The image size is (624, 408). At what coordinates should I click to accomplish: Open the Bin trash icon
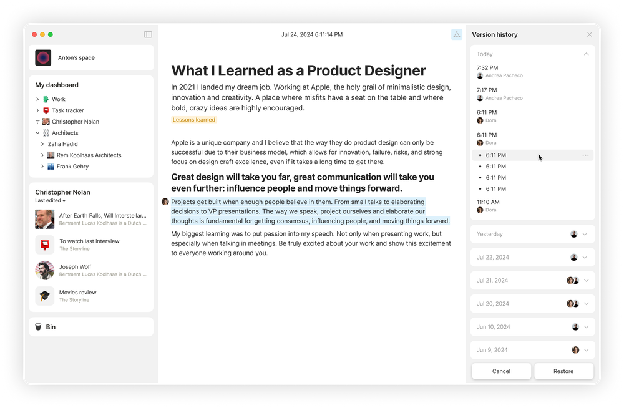coord(38,327)
